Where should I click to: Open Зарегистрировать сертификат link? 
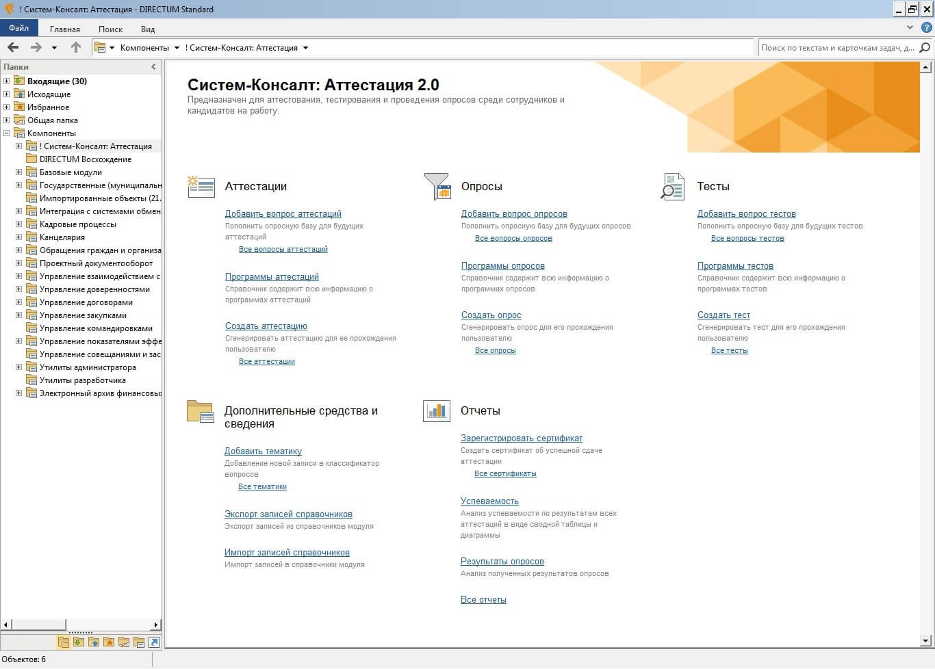coord(522,438)
